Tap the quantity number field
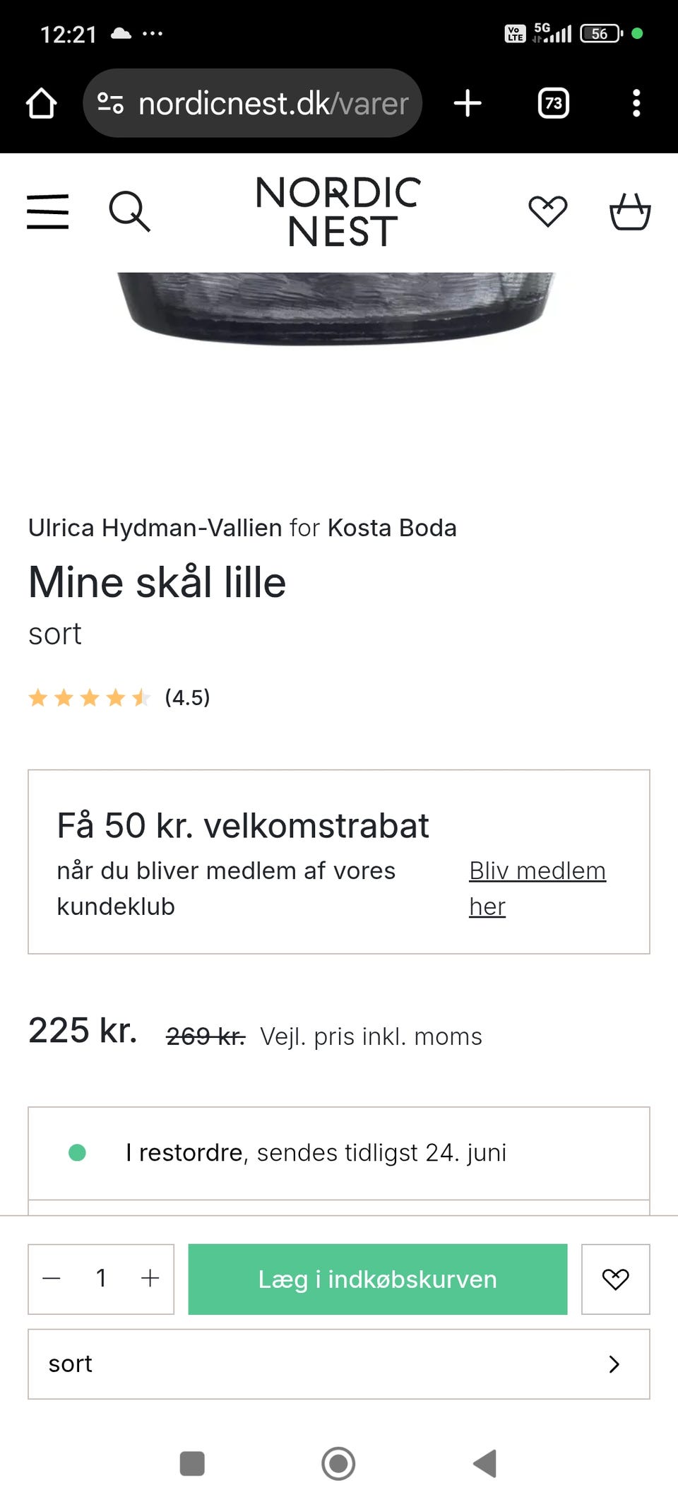Viewport: 678px width, 1507px height. [x=101, y=1279]
